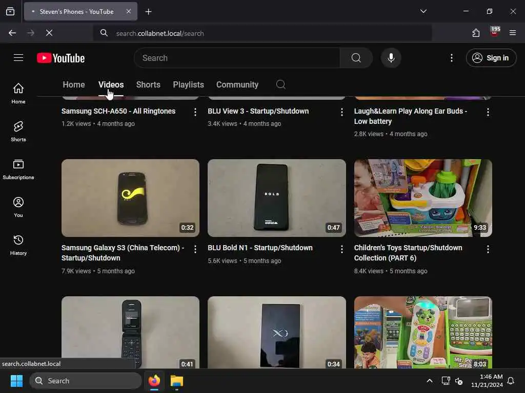The height and width of the screenshot is (393, 525).
Task: Open options for BLU Bold N1 video
Action: (341, 249)
